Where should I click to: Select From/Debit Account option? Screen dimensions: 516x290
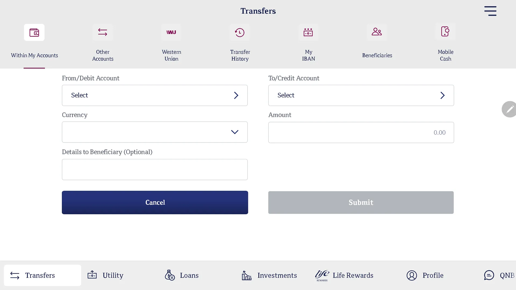(155, 95)
